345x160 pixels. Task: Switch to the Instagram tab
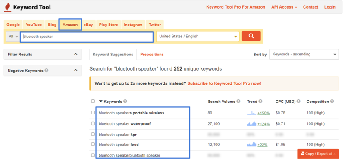click(x=133, y=25)
